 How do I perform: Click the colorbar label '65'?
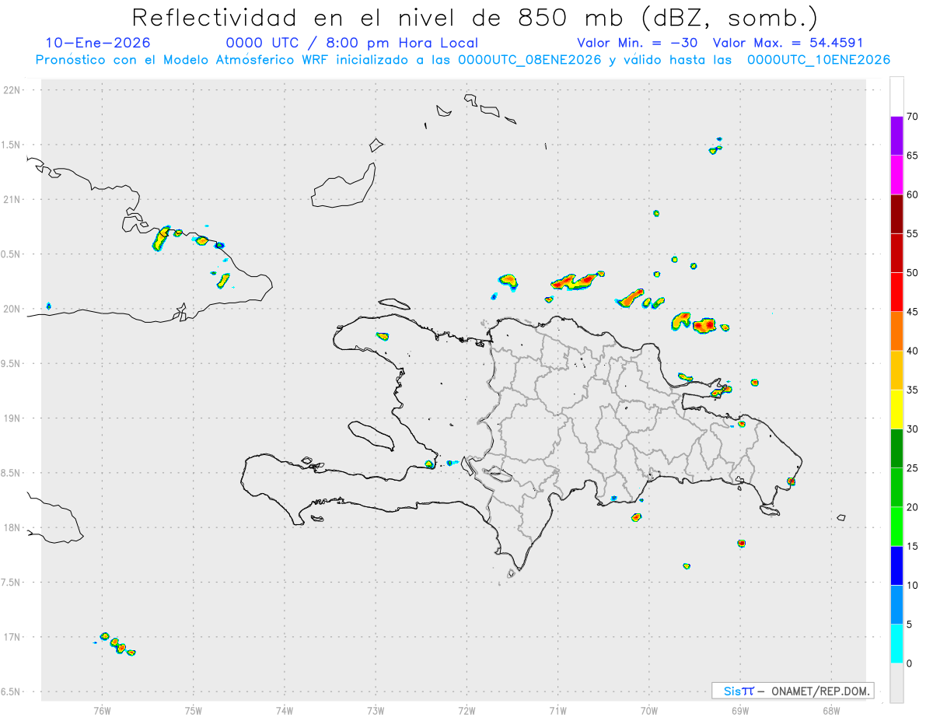click(x=913, y=156)
